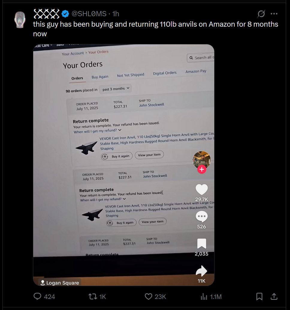The width and height of the screenshot is (290, 310).
Task: Click the TikTok white heart like icon
Action: click(202, 189)
